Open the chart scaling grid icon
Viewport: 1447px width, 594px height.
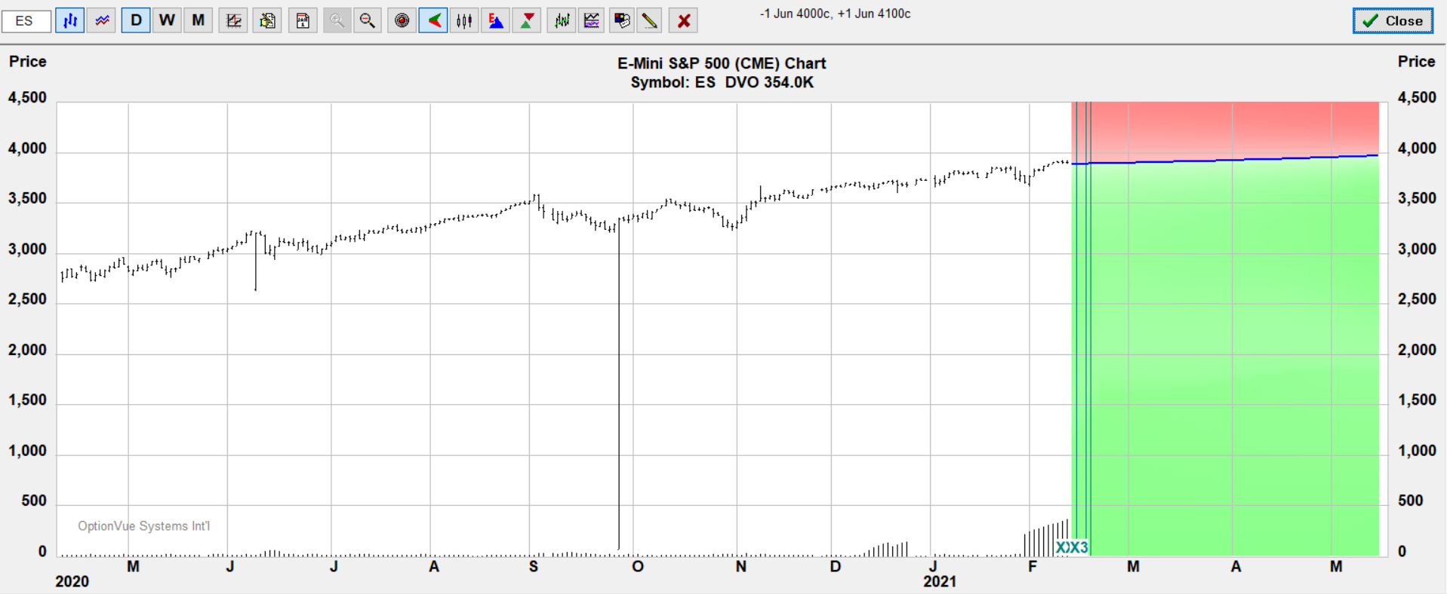point(234,21)
